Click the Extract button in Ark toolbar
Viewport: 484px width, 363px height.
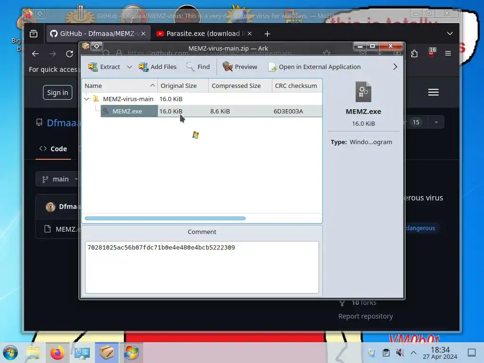(104, 67)
